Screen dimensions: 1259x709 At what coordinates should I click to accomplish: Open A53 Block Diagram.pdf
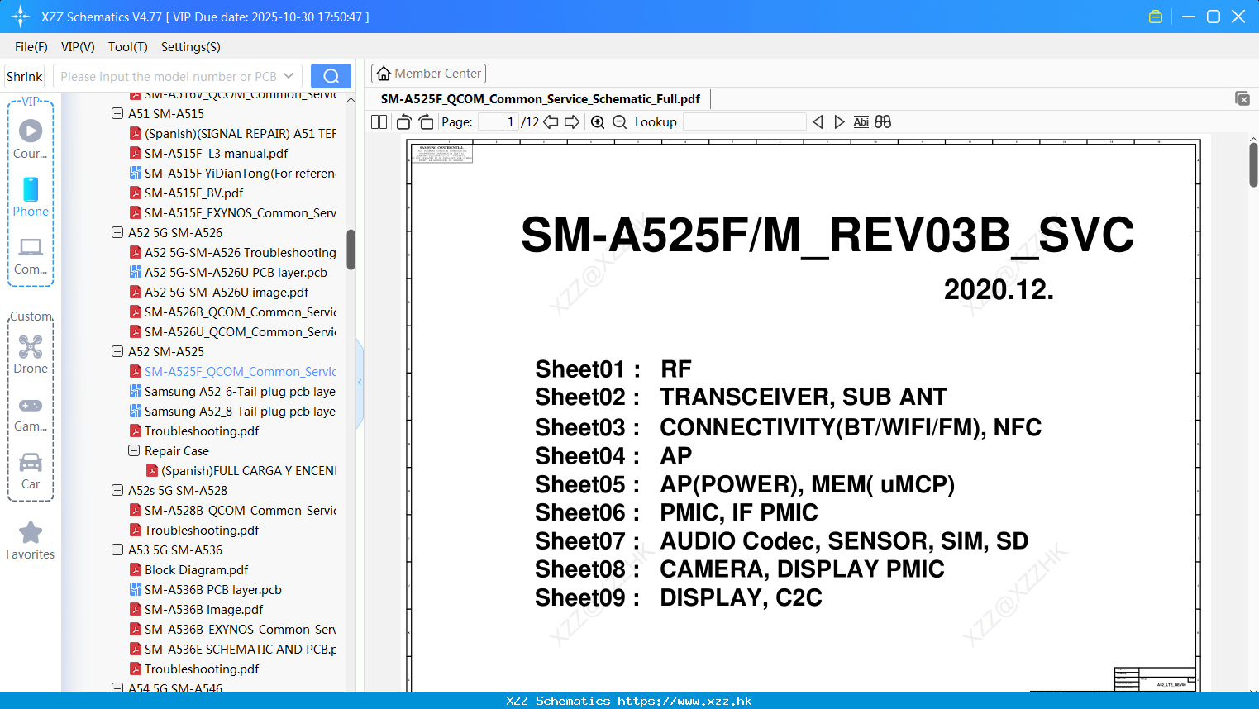click(x=196, y=569)
